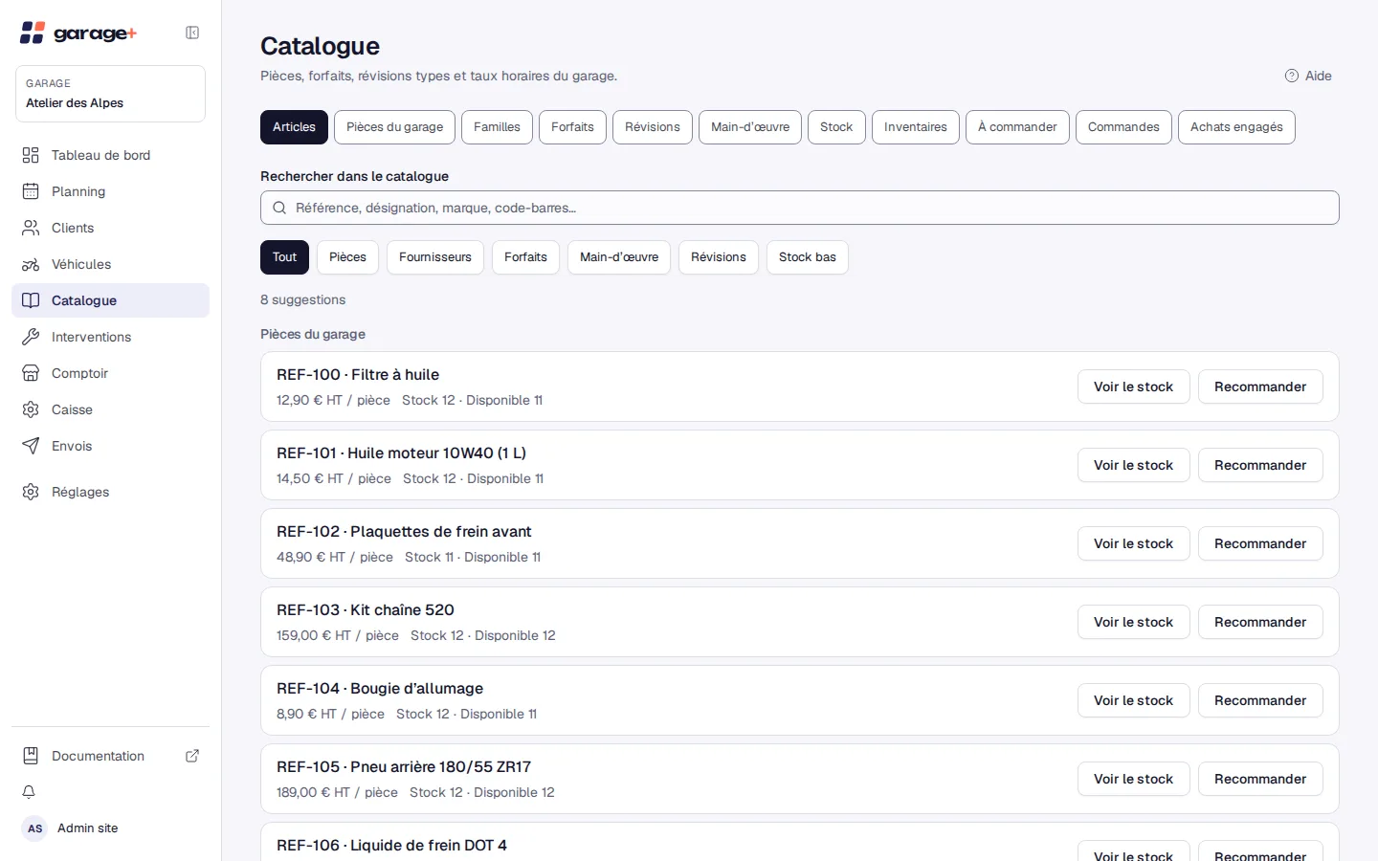Filter suggestions by Stock bas
This screenshot has height=861, width=1378.
[808, 257]
